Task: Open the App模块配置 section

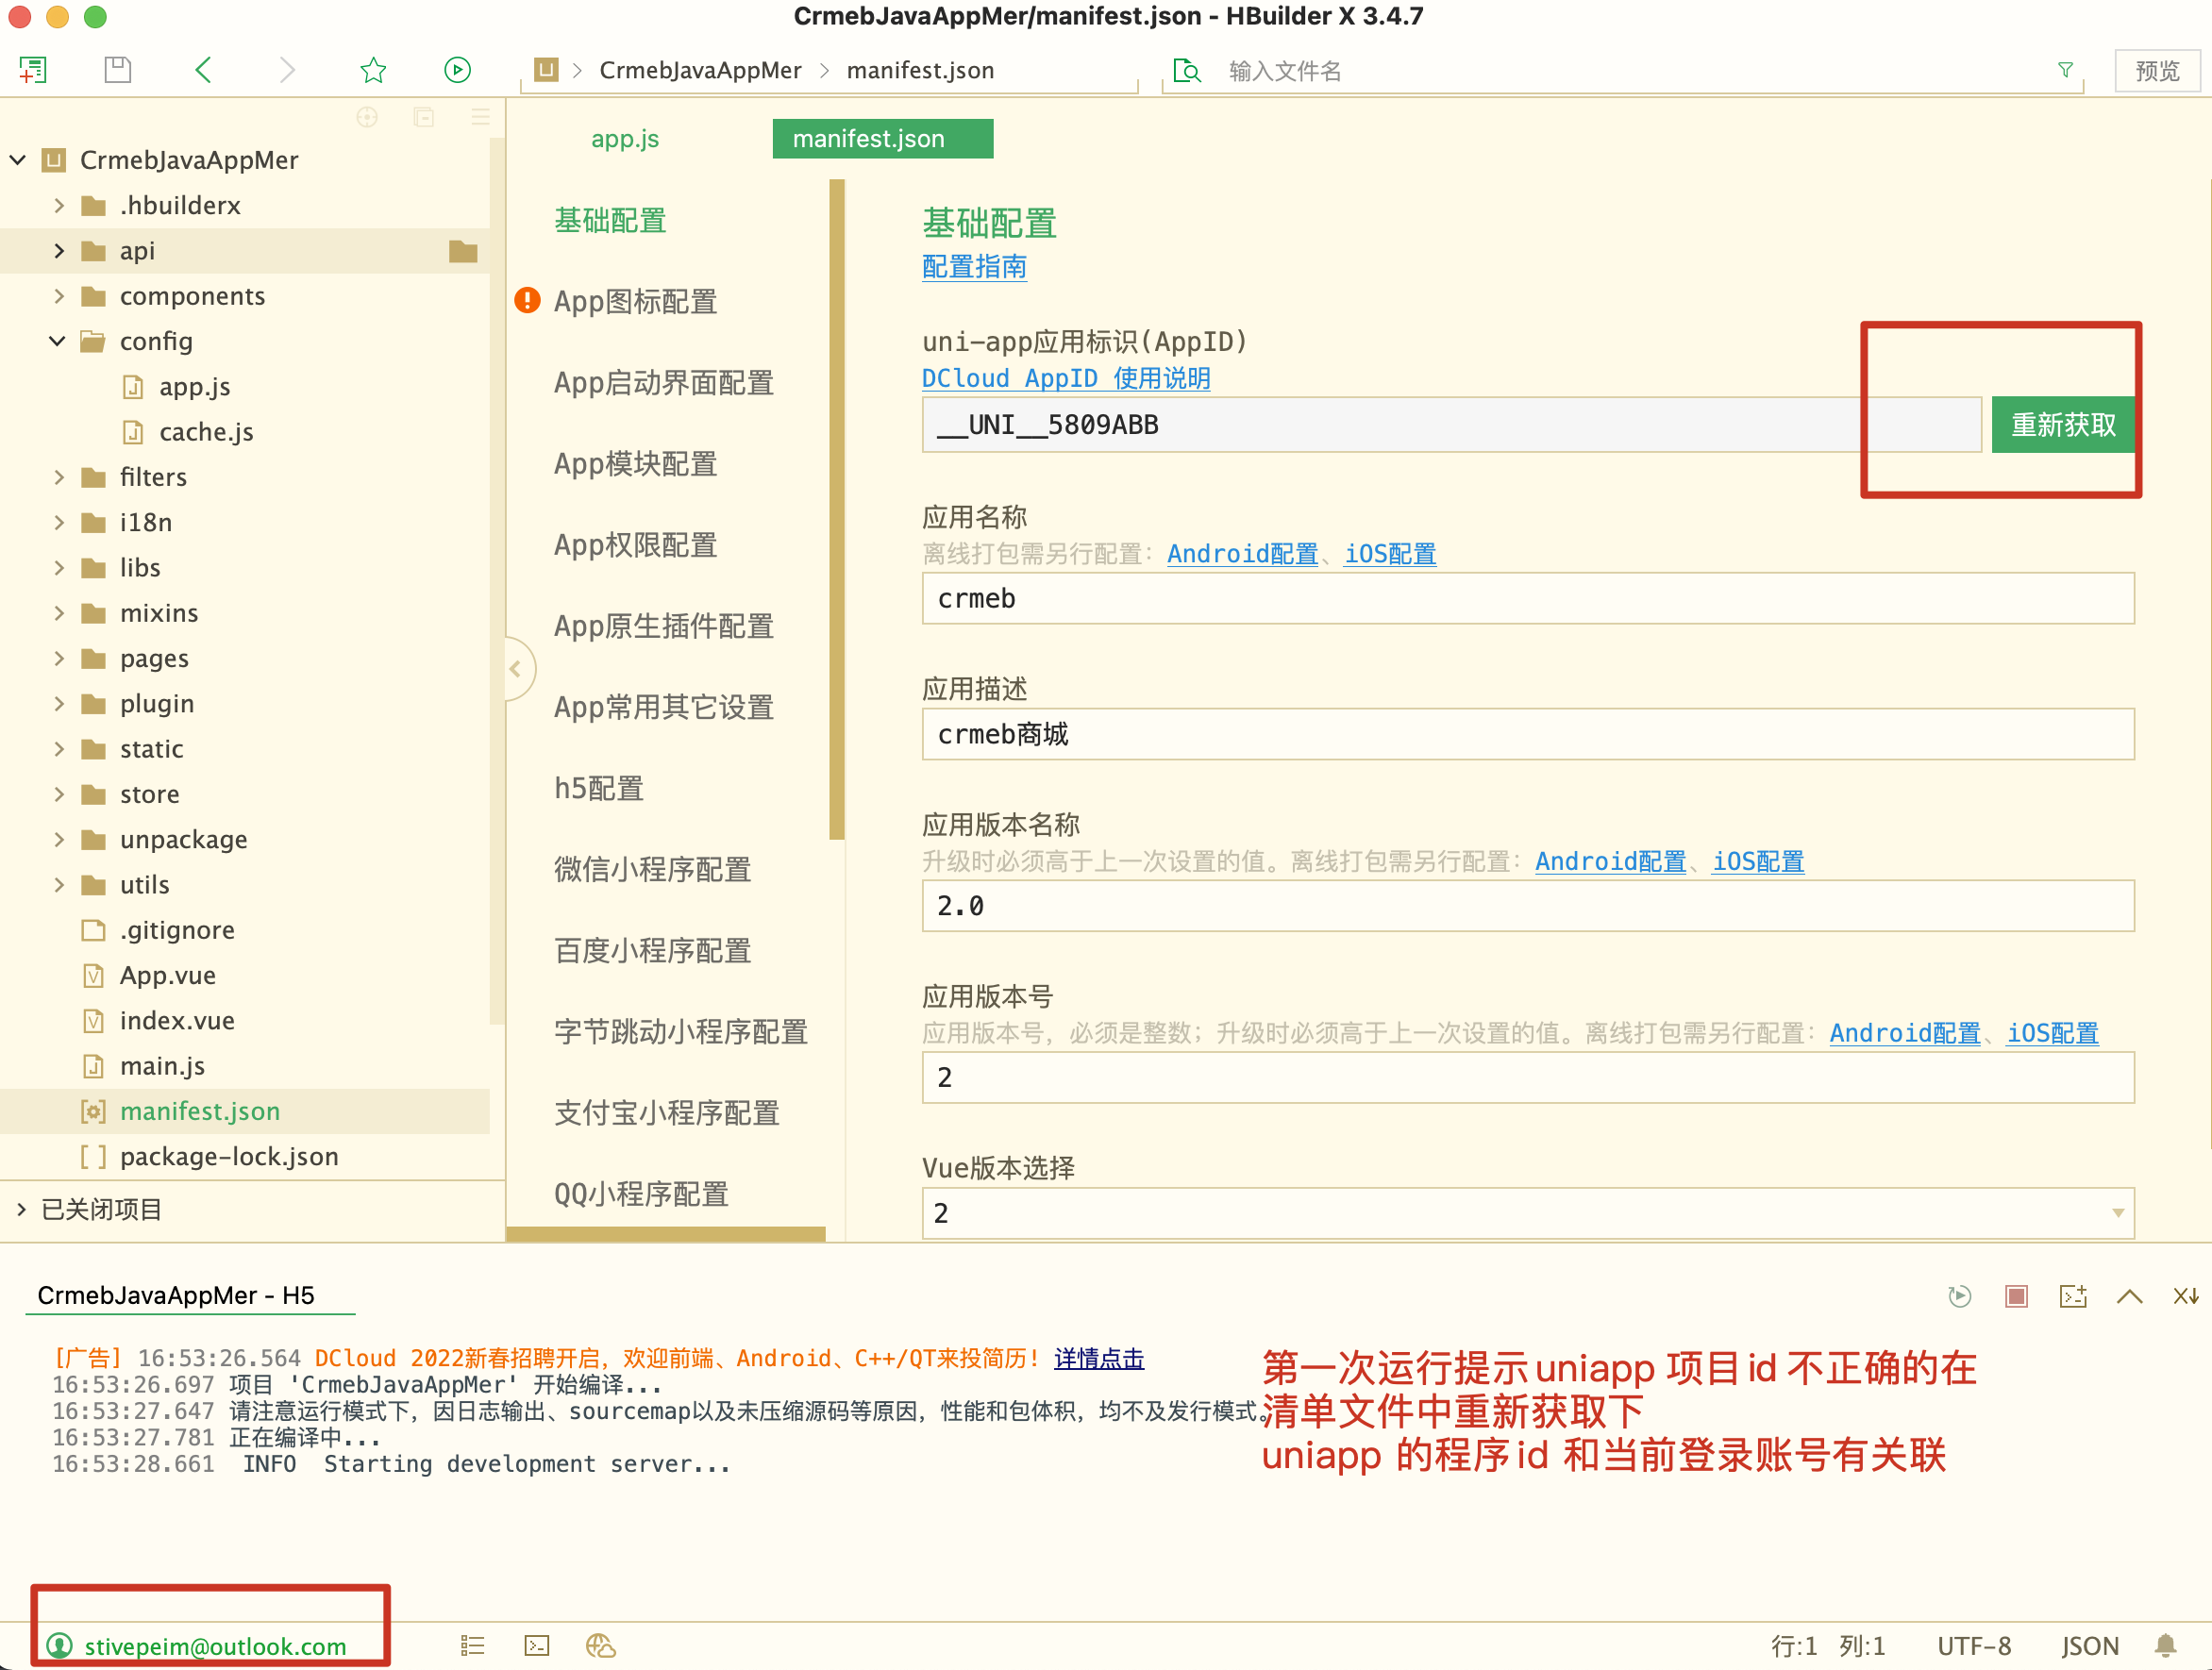Action: tap(635, 464)
